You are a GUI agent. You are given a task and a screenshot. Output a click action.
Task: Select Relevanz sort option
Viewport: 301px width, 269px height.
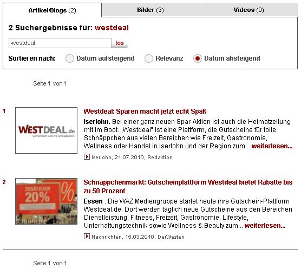[149, 58]
